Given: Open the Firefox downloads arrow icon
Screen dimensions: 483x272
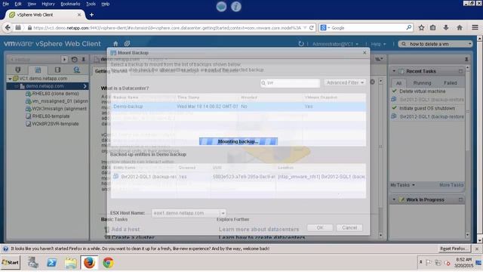Looking at the screenshot, I should [446, 28].
